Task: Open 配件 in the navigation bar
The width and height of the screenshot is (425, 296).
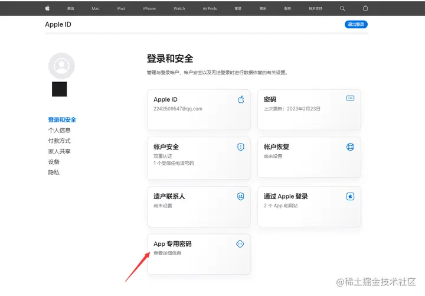Action: (x=287, y=9)
